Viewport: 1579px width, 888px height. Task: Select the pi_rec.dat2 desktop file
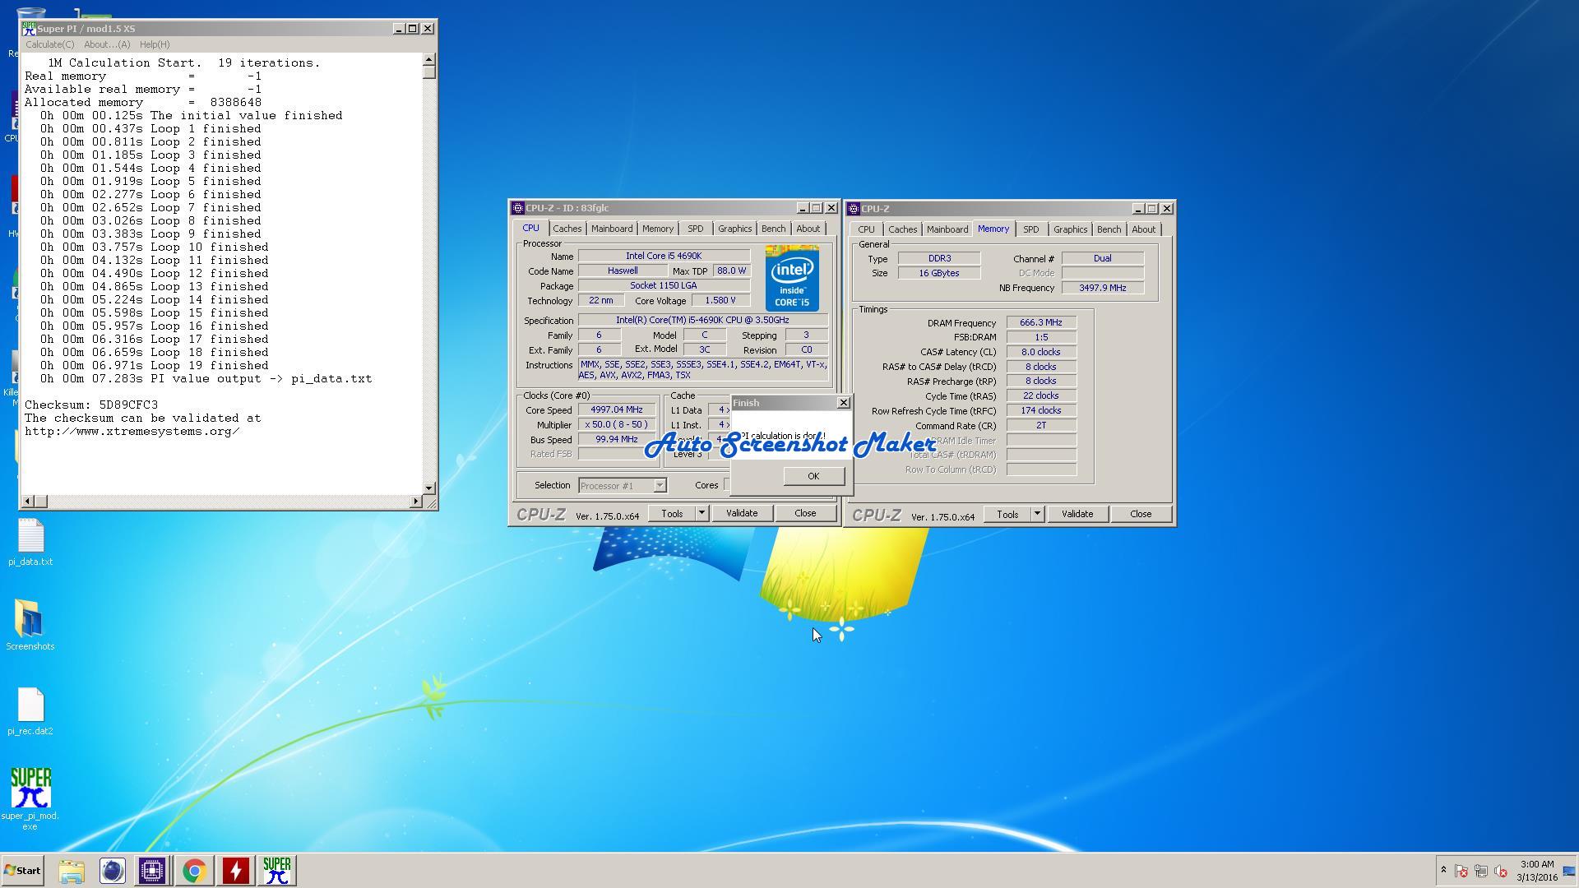pyautogui.click(x=30, y=712)
